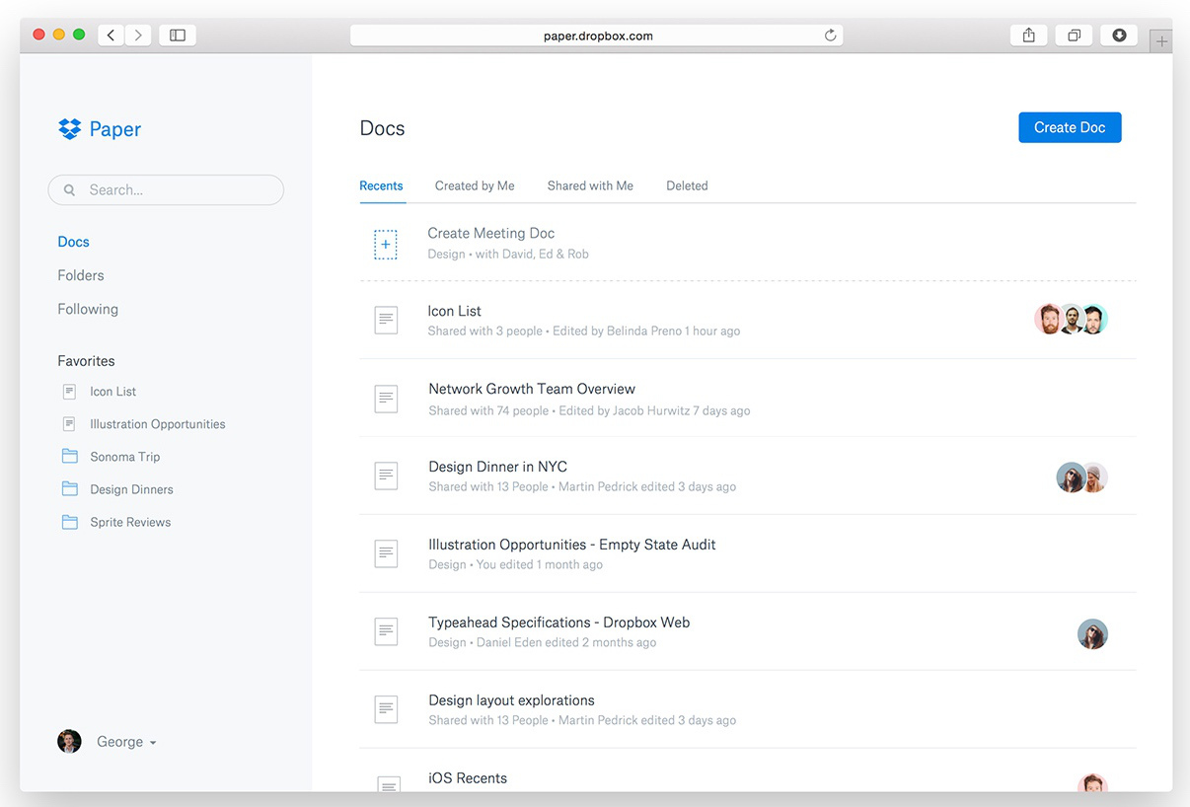This screenshot has height=807, width=1190.
Task: Click the magnifying glass search icon
Action: tap(68, 188)
